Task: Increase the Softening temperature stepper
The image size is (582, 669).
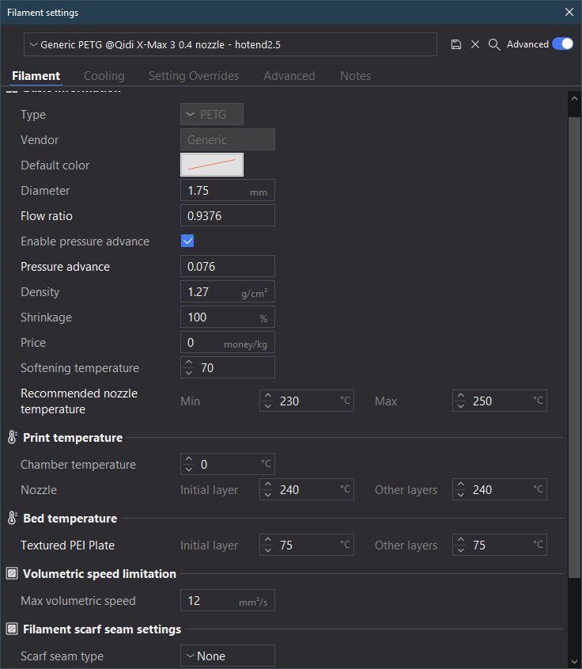Action: [189, 363]
